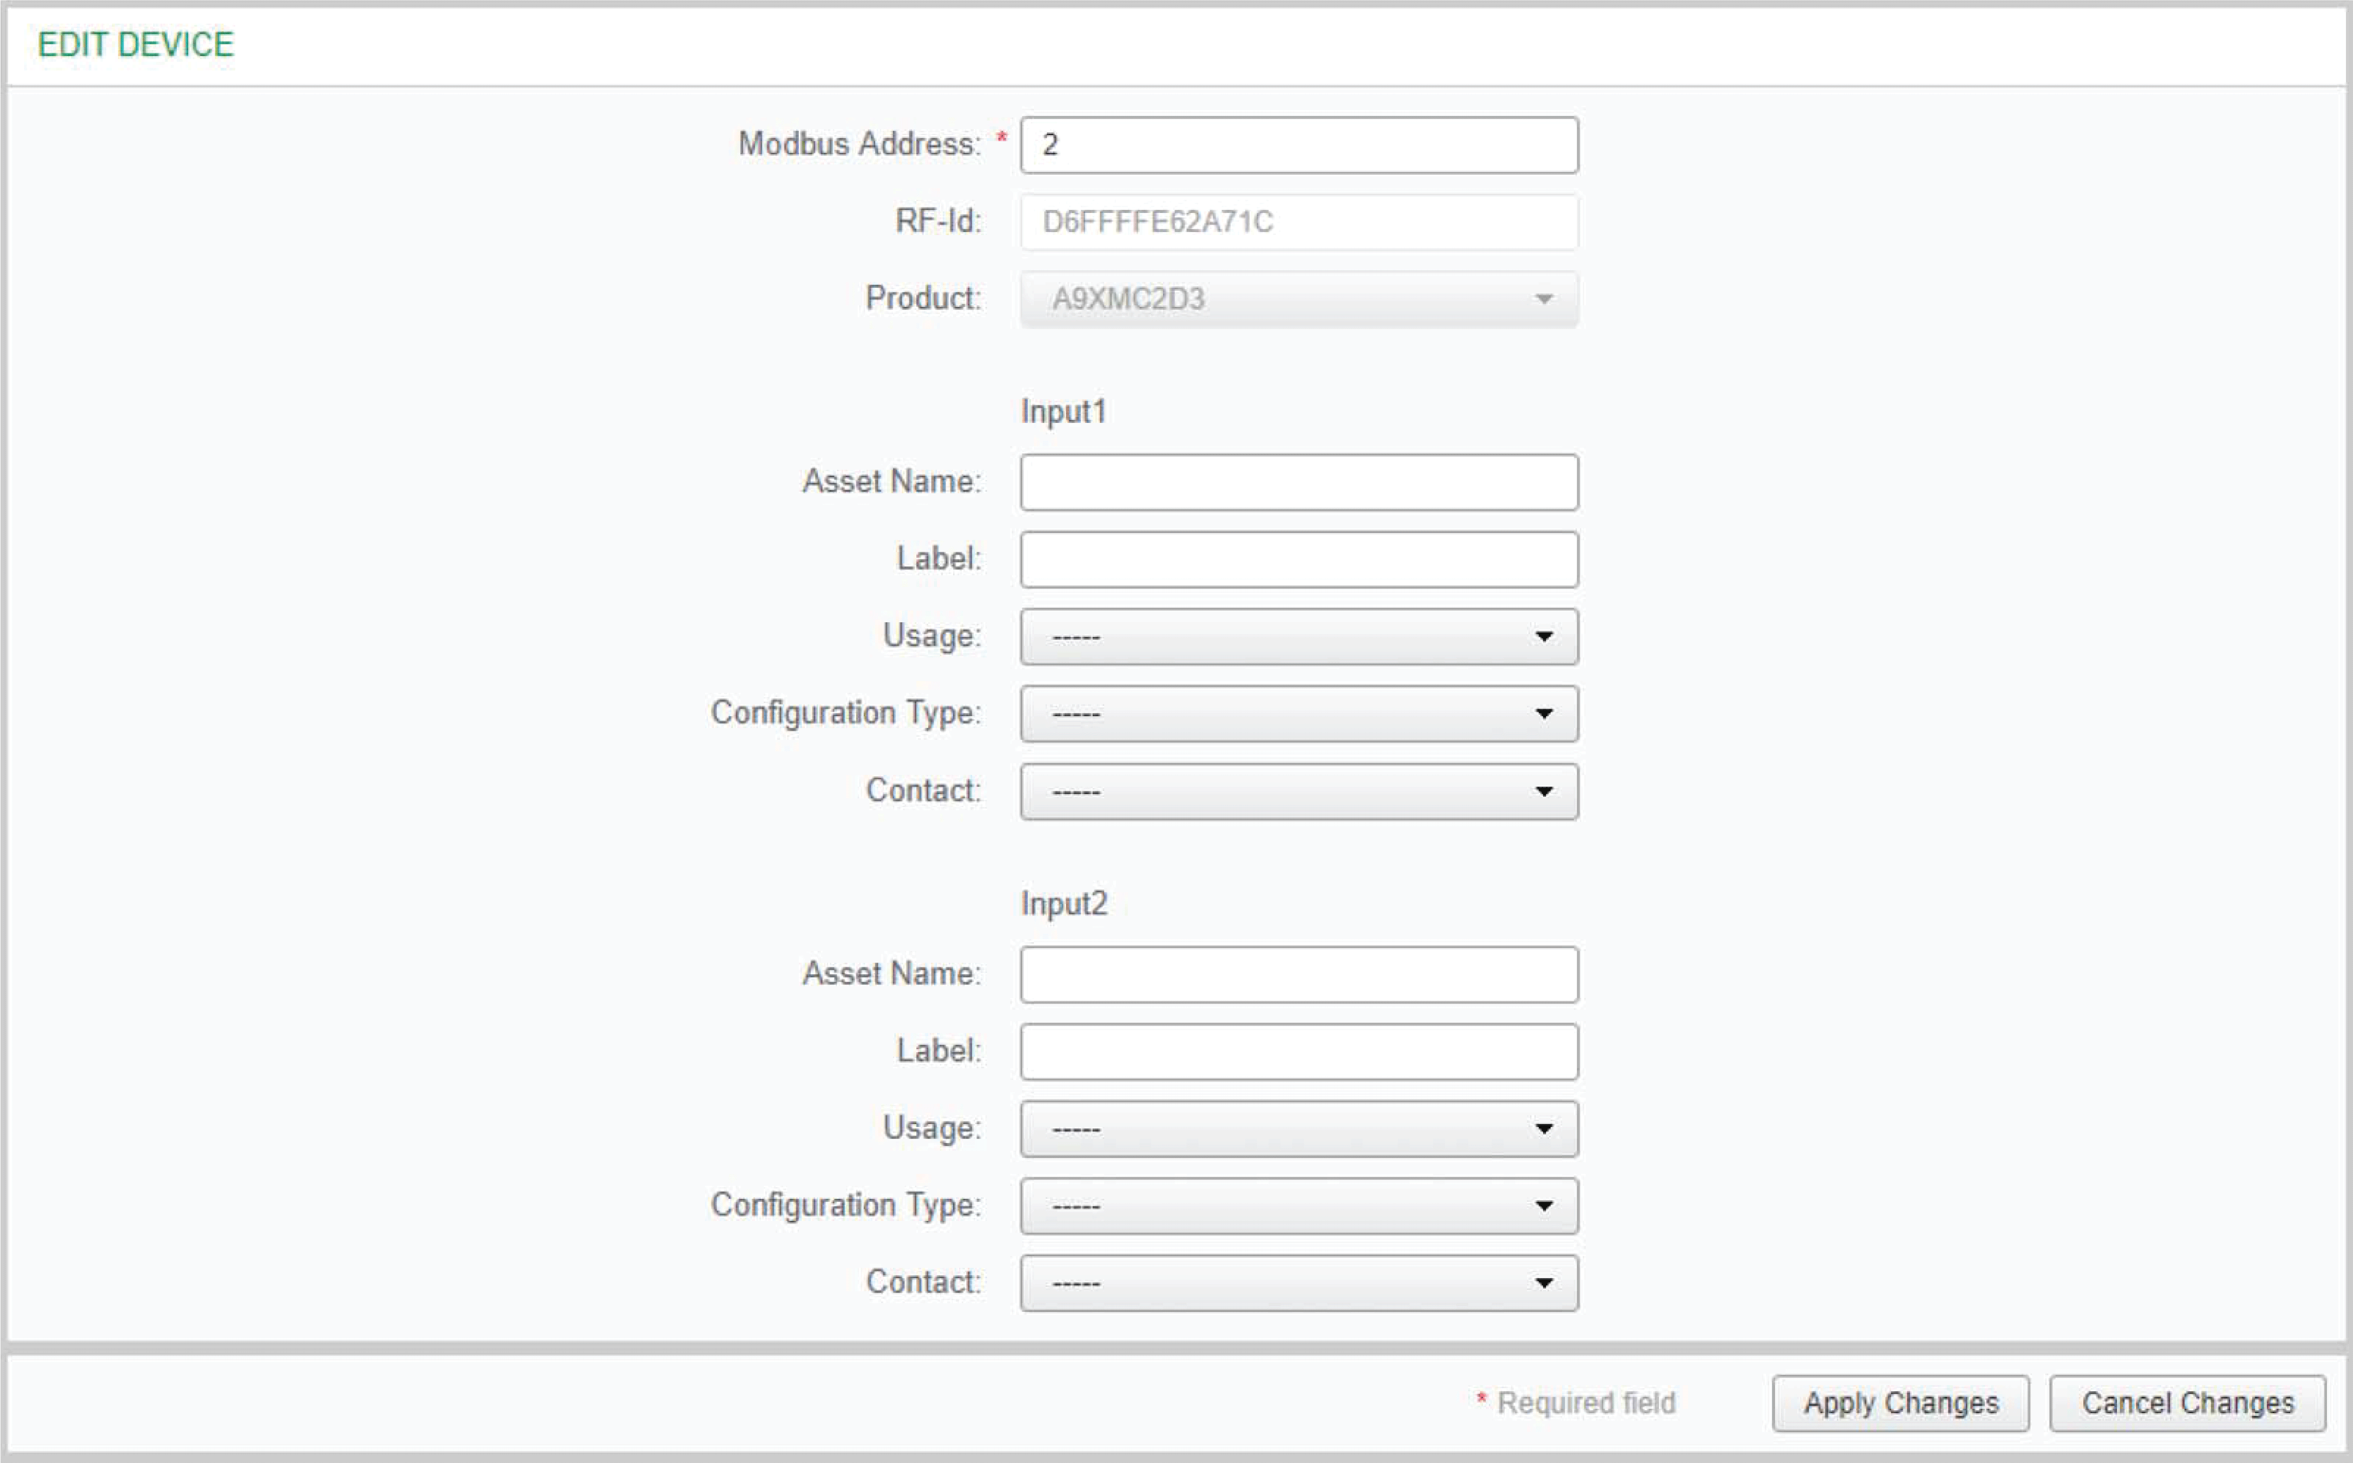Screen dimensions: 2353x1463
Task: Click the RF-Id text field
Action: click(1299, 221)
